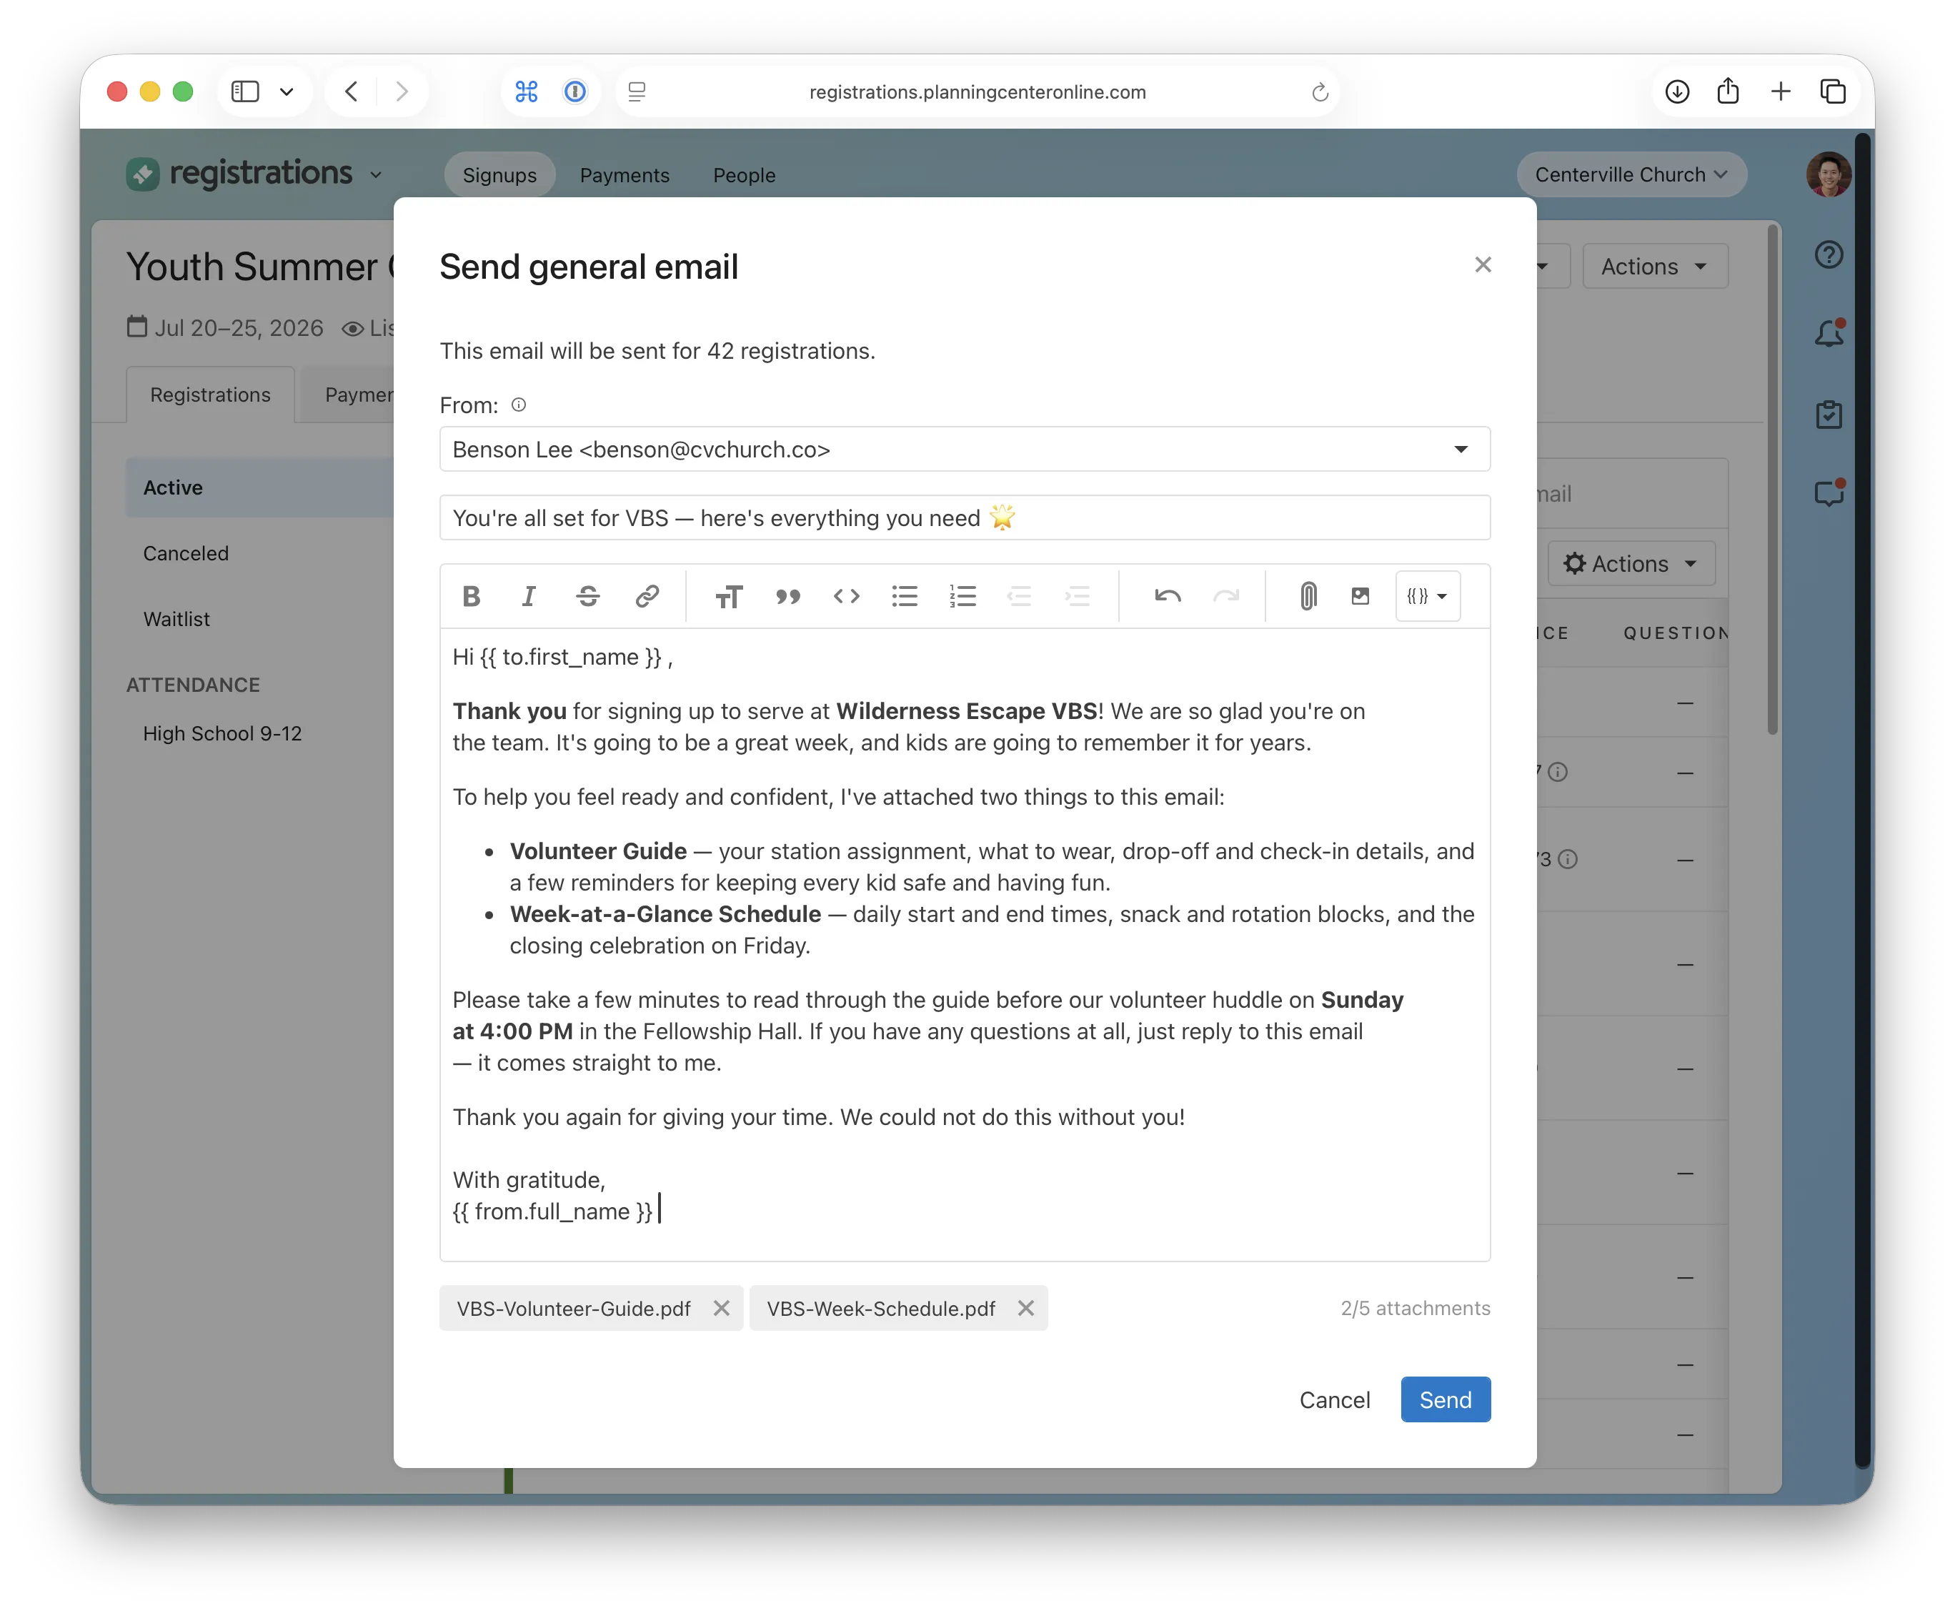This screenshot has height=1611, width=1955.
Task: Switch to the Registrations tab
Action: tap(211, 395)
